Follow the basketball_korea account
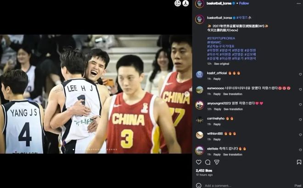This screenshot has height=188, width=303. click(244, 3)
